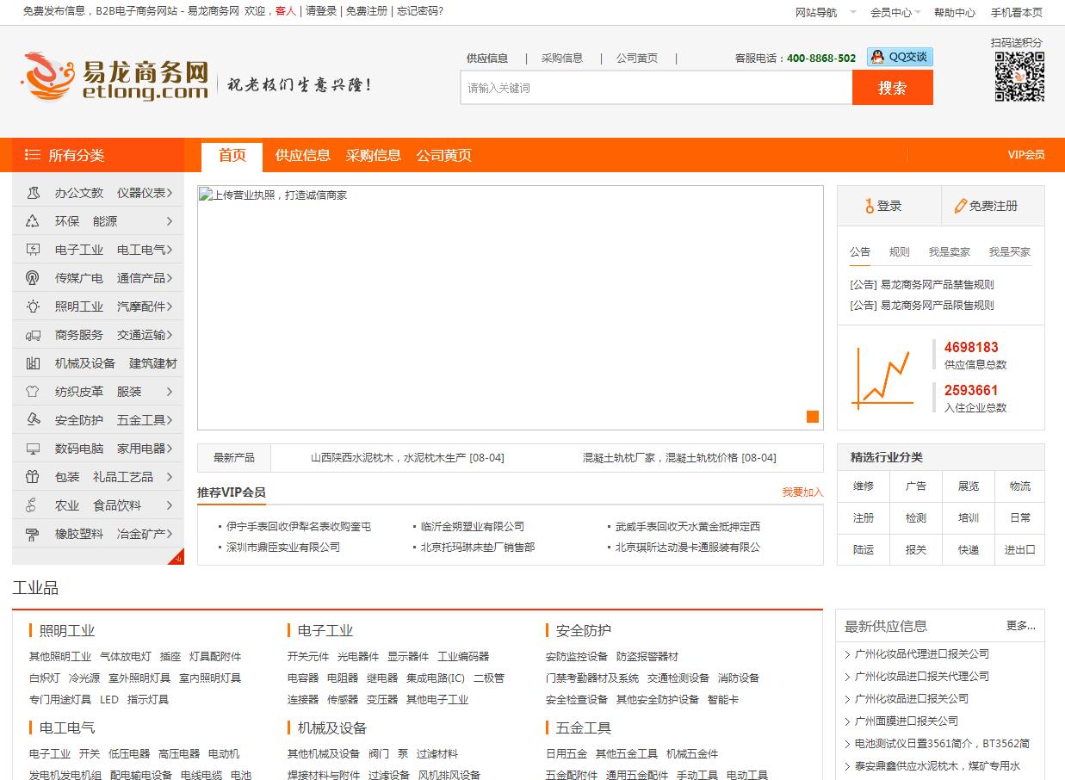
Task: Click the etlong.com dragon logo
Action: point(116,77)
